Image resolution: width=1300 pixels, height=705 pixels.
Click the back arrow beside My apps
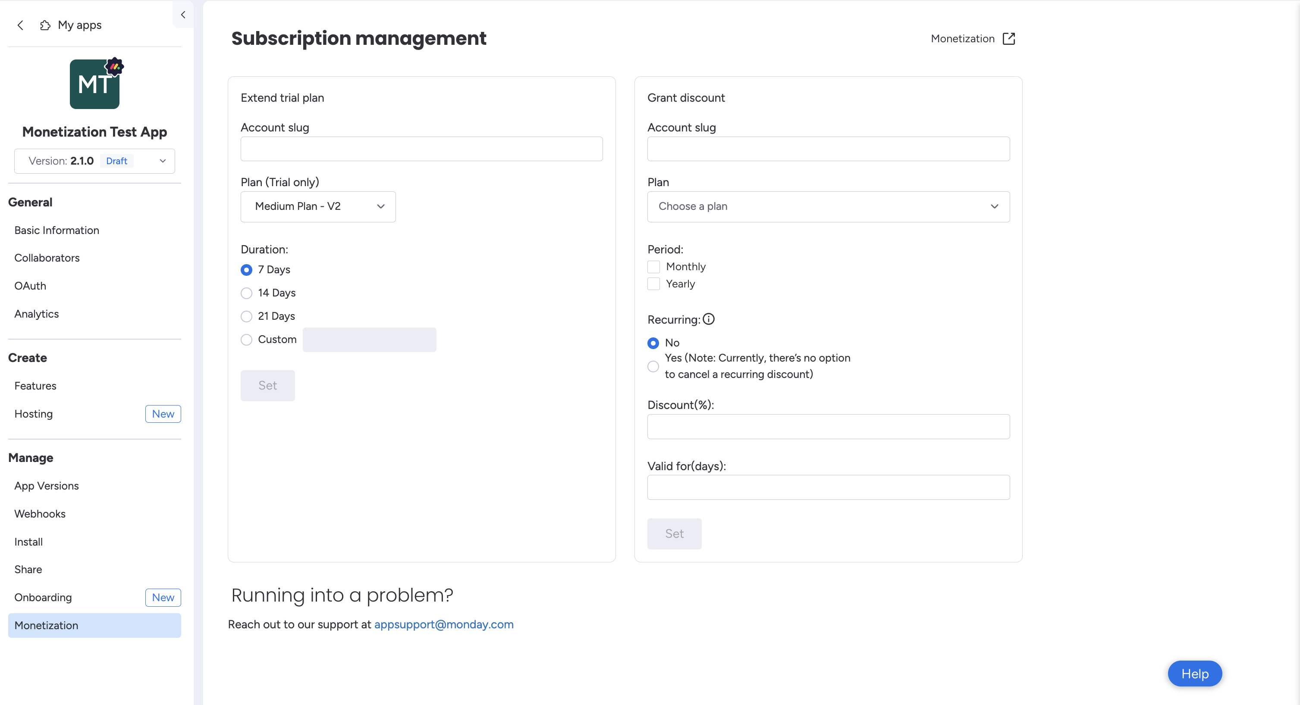point(21,25)
